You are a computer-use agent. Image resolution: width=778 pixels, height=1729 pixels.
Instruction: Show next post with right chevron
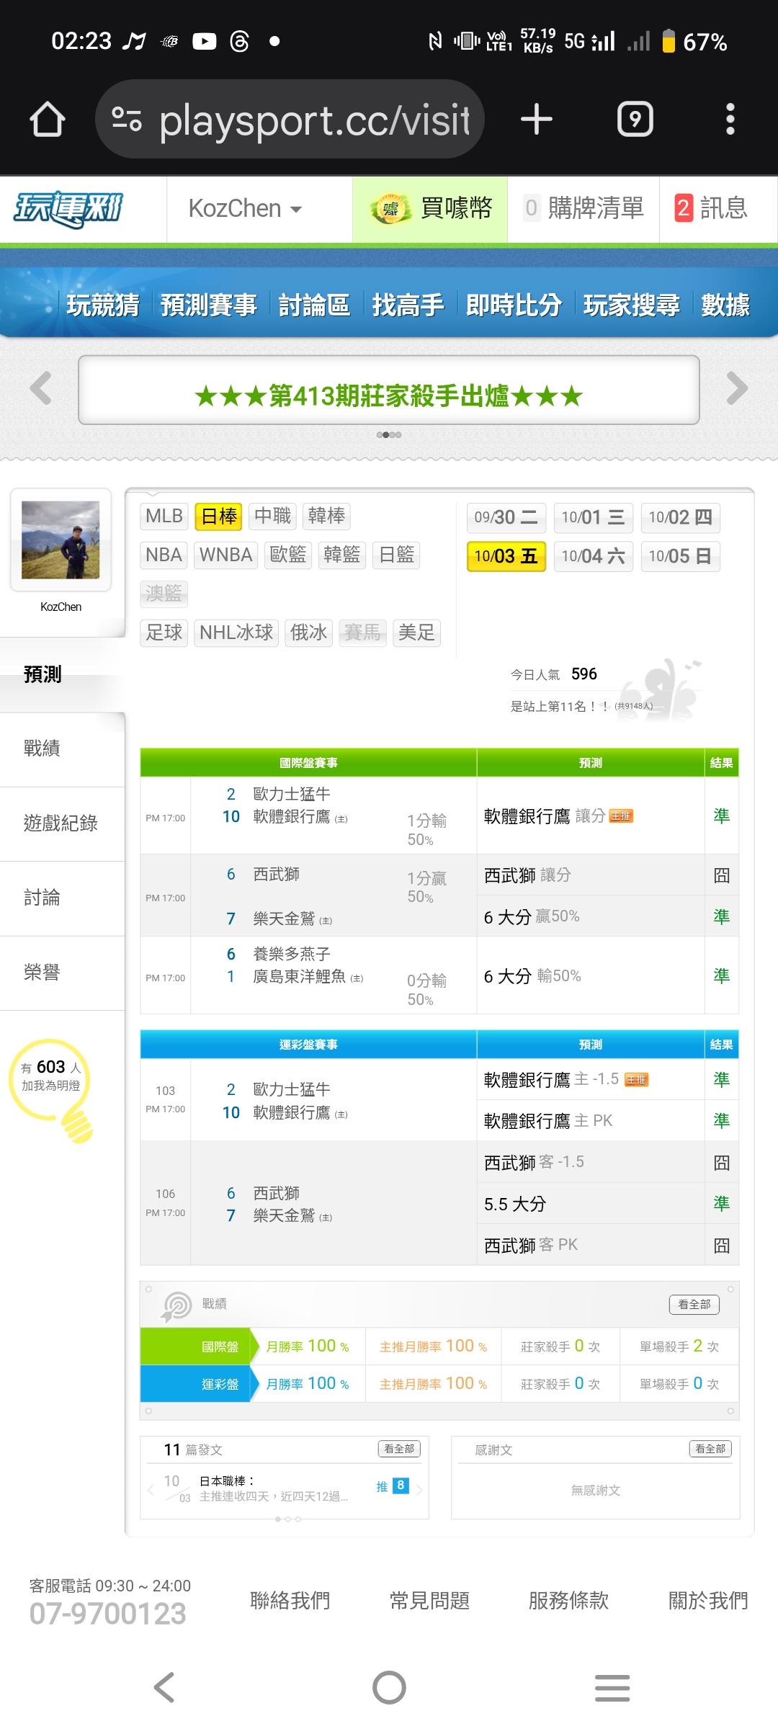(419, 1489)
